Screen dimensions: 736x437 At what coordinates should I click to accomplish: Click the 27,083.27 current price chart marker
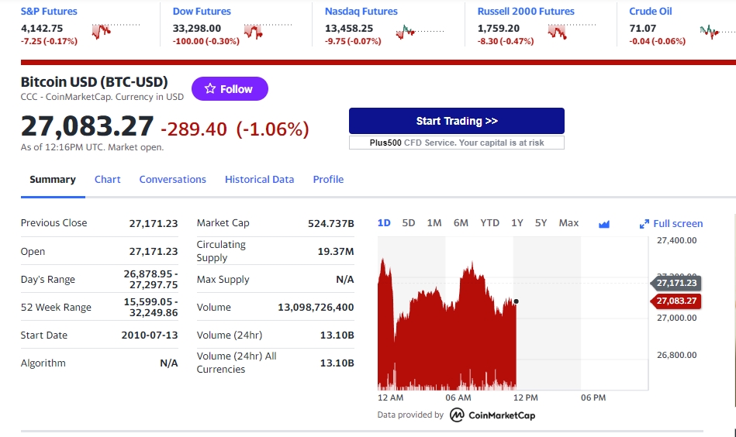coord(676,301)
